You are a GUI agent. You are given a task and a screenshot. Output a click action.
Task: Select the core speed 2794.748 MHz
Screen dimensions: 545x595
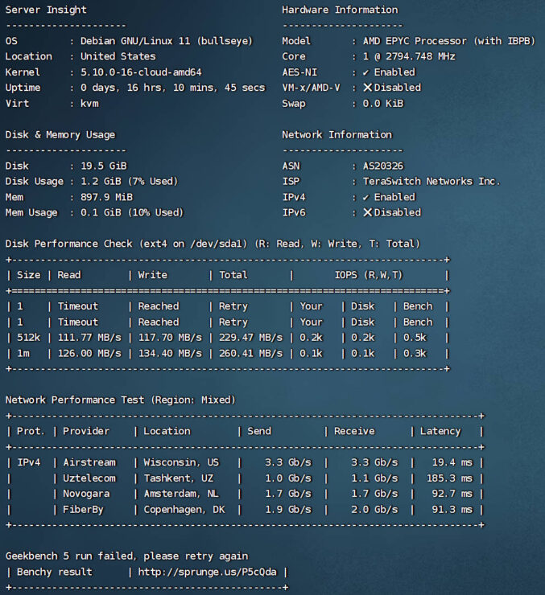[420, 56]
